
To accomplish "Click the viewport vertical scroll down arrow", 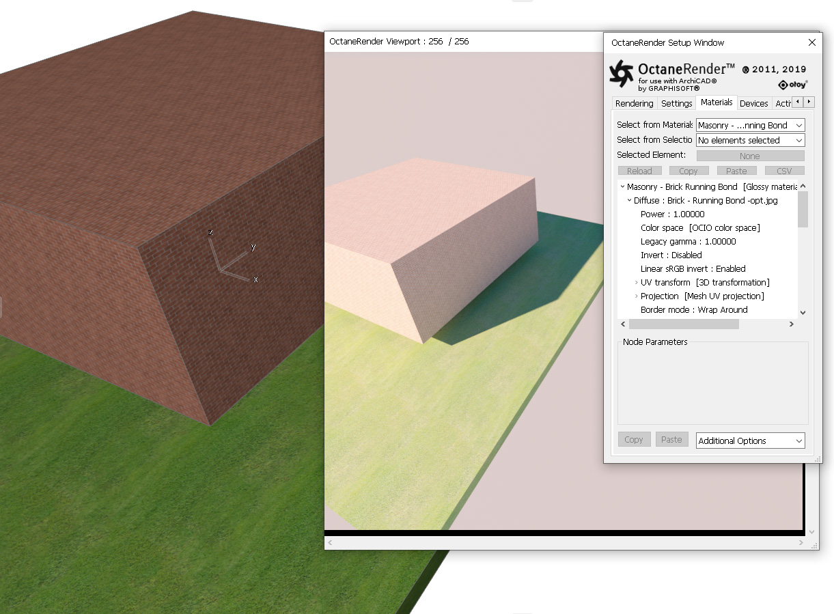I will (812, 531).
